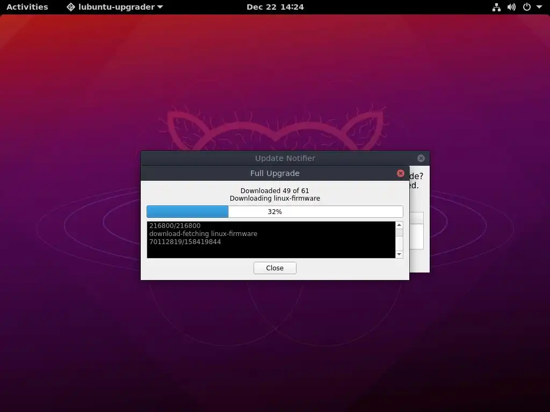The width and height of the screenshot is (550, 412).
Task: Click the log scrollbar up arrow
Action: point(399,225)
